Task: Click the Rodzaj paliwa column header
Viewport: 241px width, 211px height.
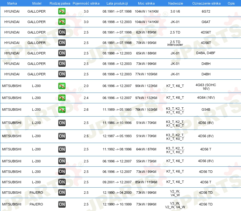Action: coord(60,3)
